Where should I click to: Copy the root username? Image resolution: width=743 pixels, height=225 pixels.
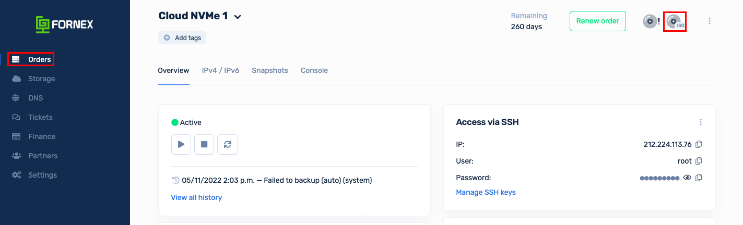699,161
